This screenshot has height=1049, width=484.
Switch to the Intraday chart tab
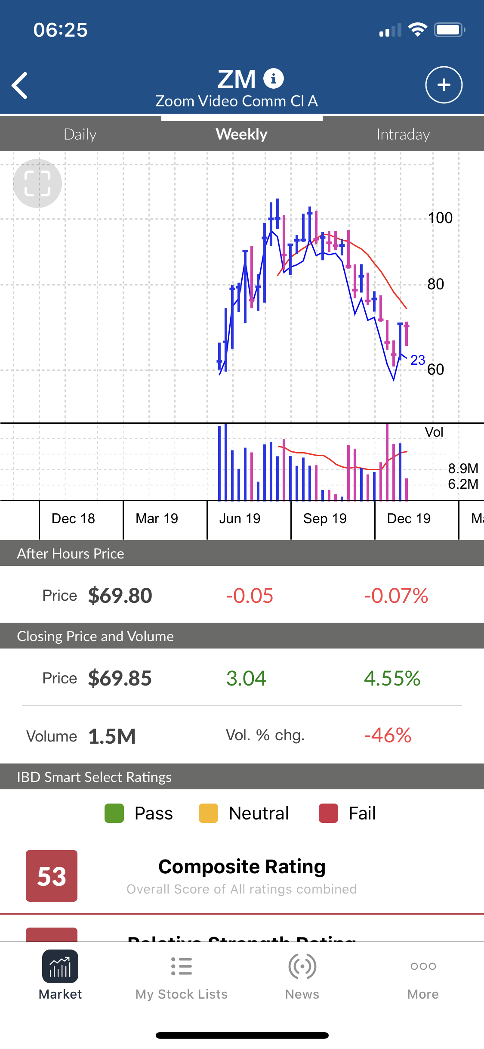coord(403,134)
